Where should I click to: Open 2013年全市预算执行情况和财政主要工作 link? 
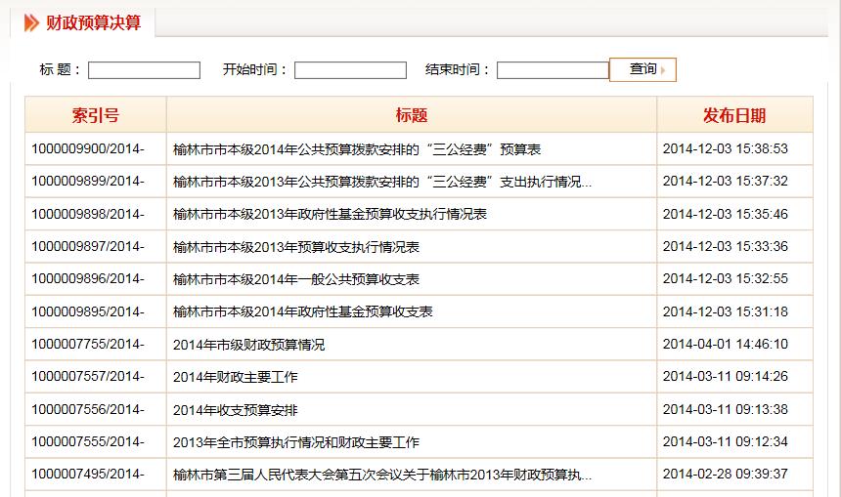296,442
